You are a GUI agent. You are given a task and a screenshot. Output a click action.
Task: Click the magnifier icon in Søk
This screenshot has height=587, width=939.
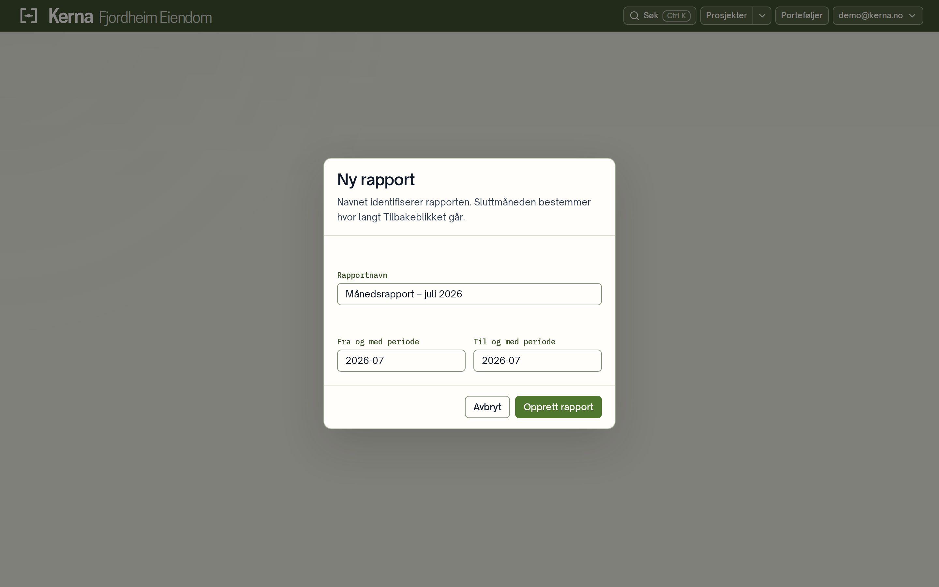click(x=634, y=16)
